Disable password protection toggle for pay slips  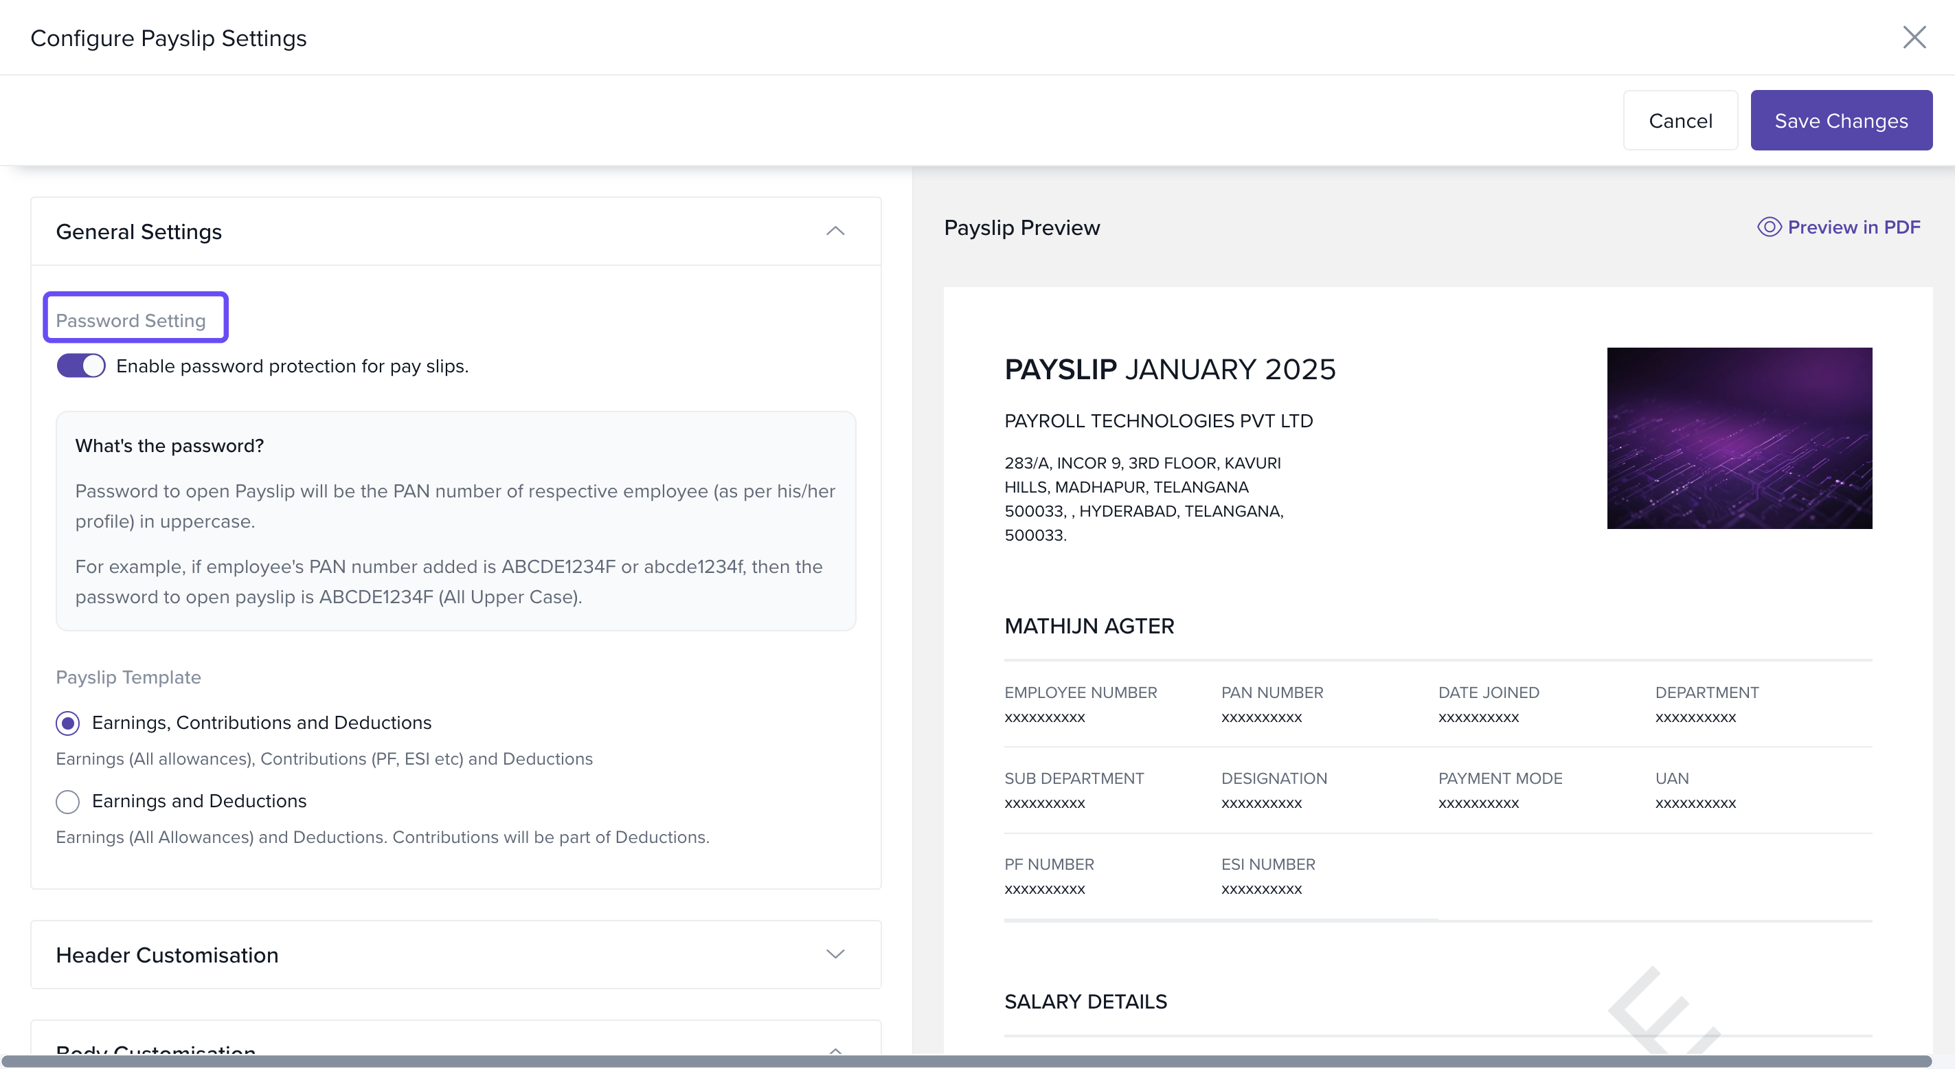81,366
